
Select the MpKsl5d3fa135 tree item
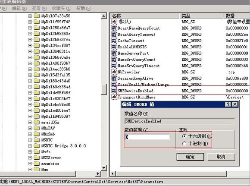tap(56, 75)
